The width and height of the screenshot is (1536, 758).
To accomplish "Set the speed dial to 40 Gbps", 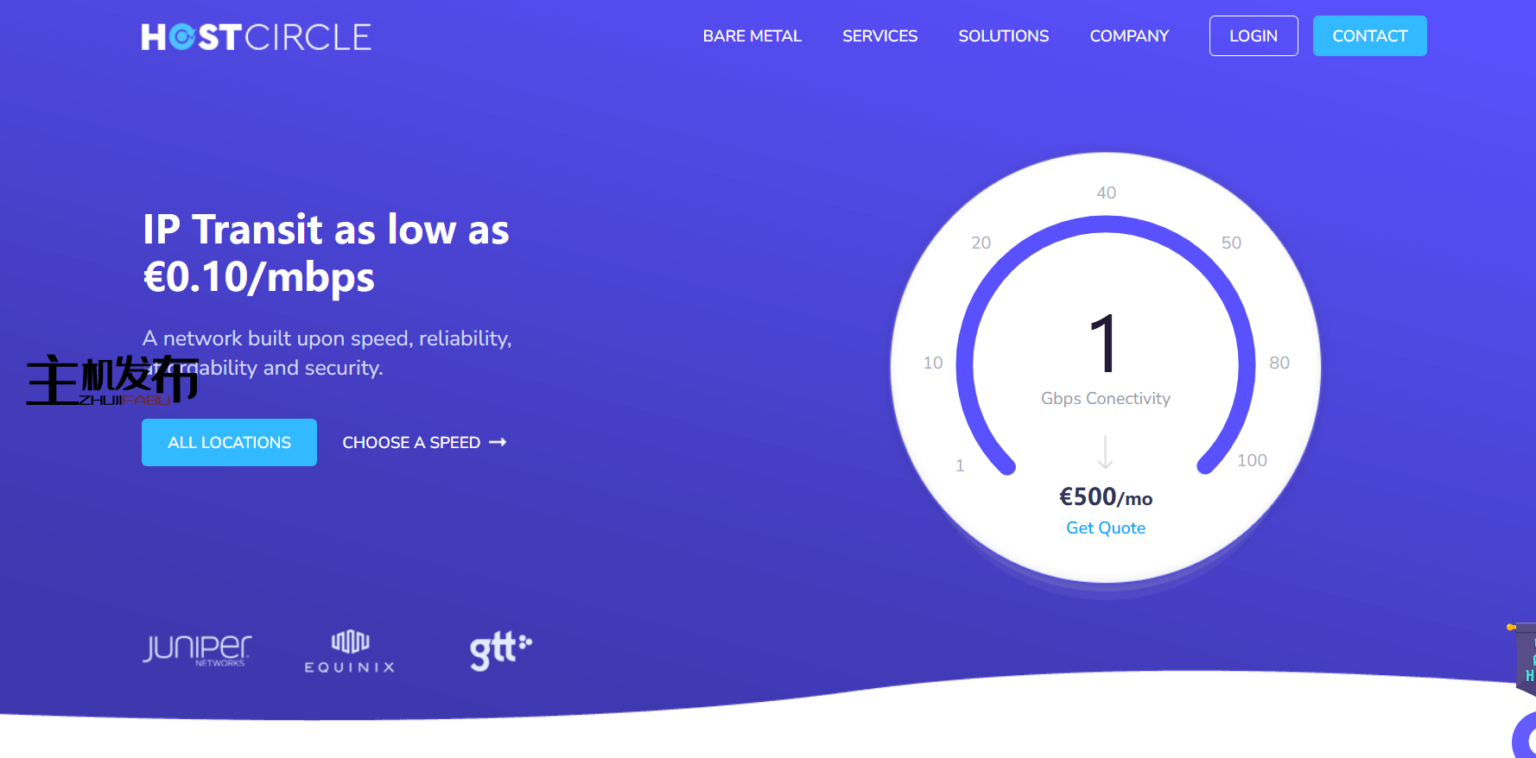I will coord(1106,193).
